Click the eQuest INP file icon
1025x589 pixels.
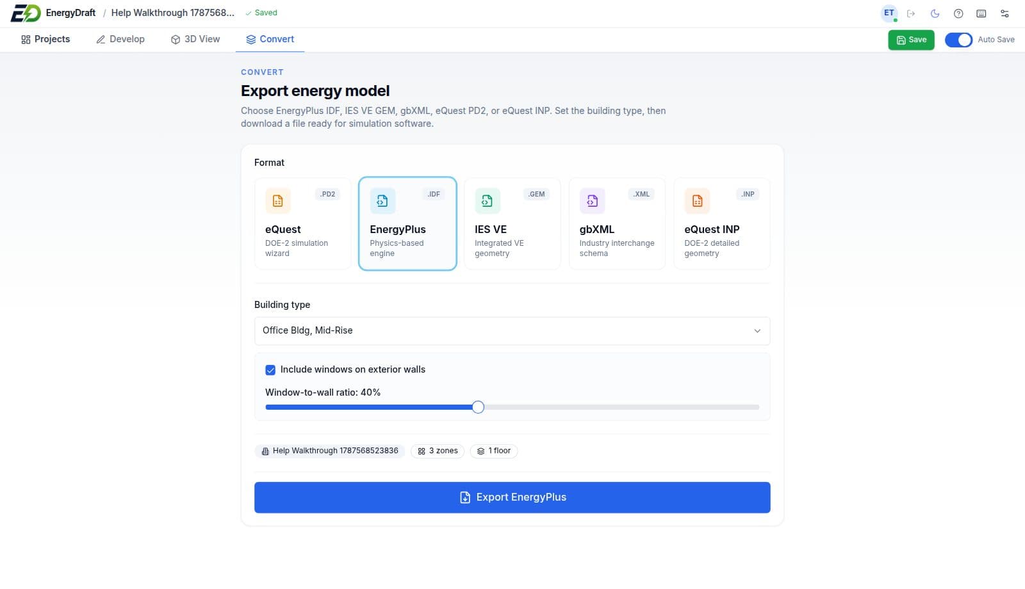(x=697, y=201)
